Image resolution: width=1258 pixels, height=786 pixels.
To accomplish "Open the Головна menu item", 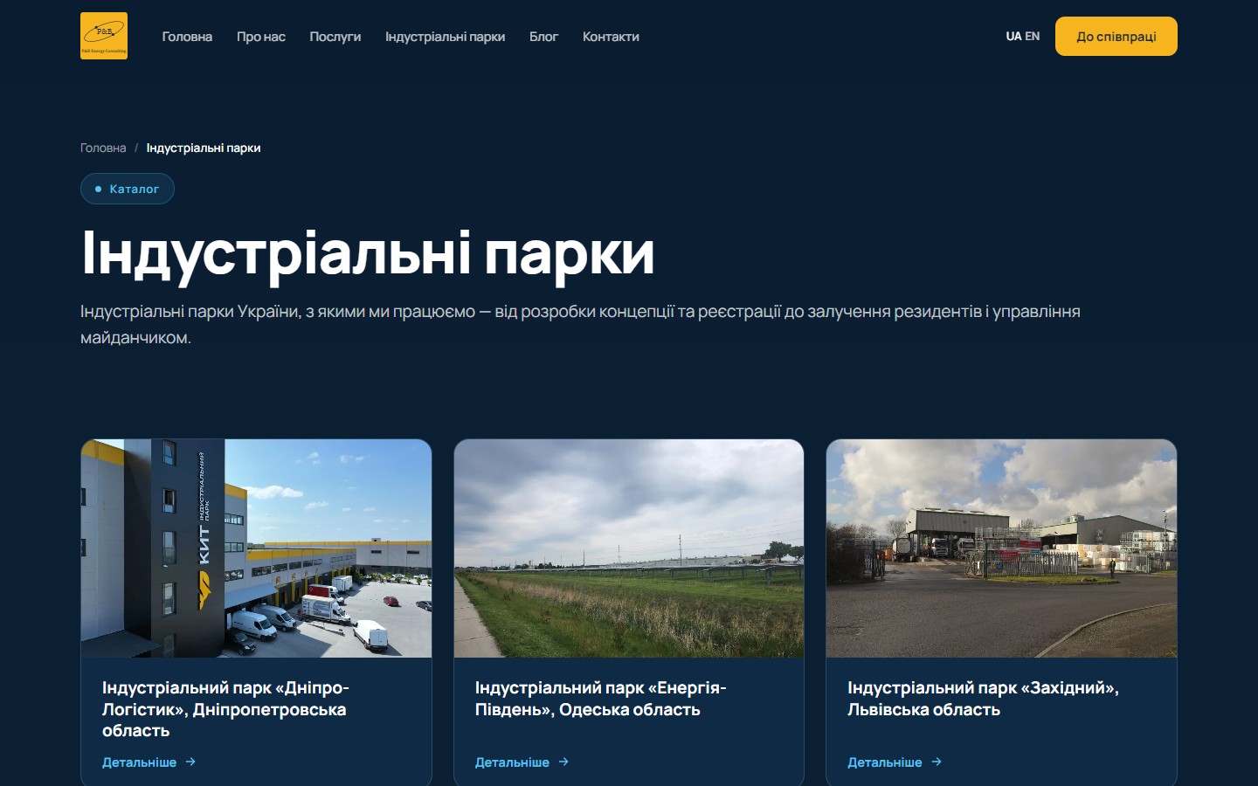I will click(187, 37).
